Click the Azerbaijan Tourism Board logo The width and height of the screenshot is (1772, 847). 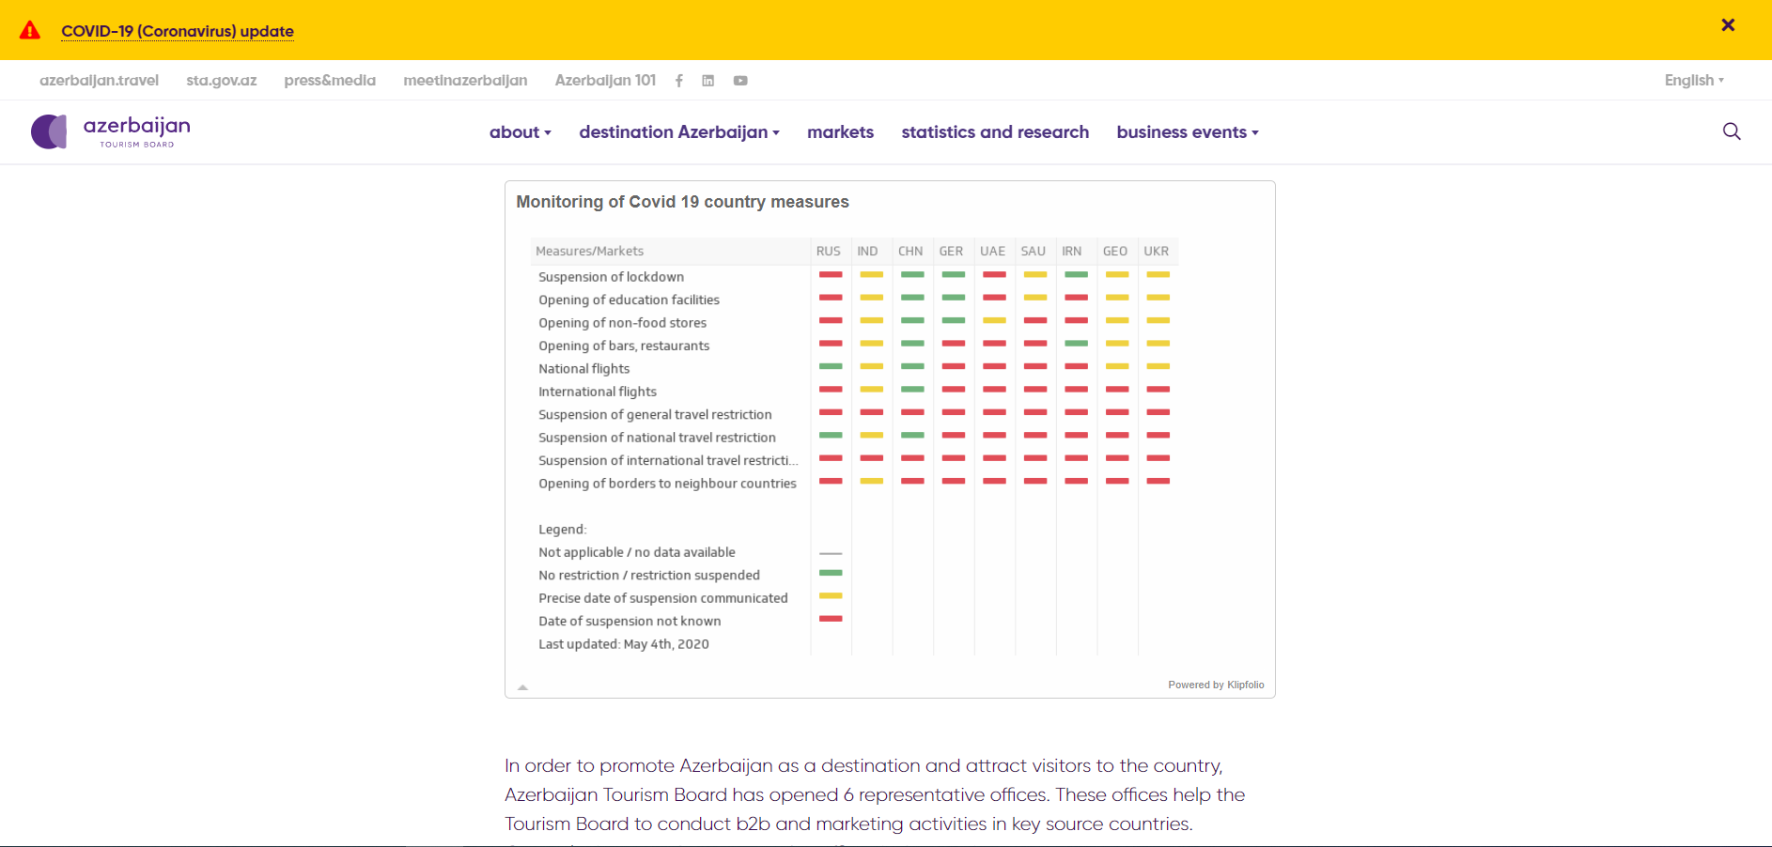point(111,131)
